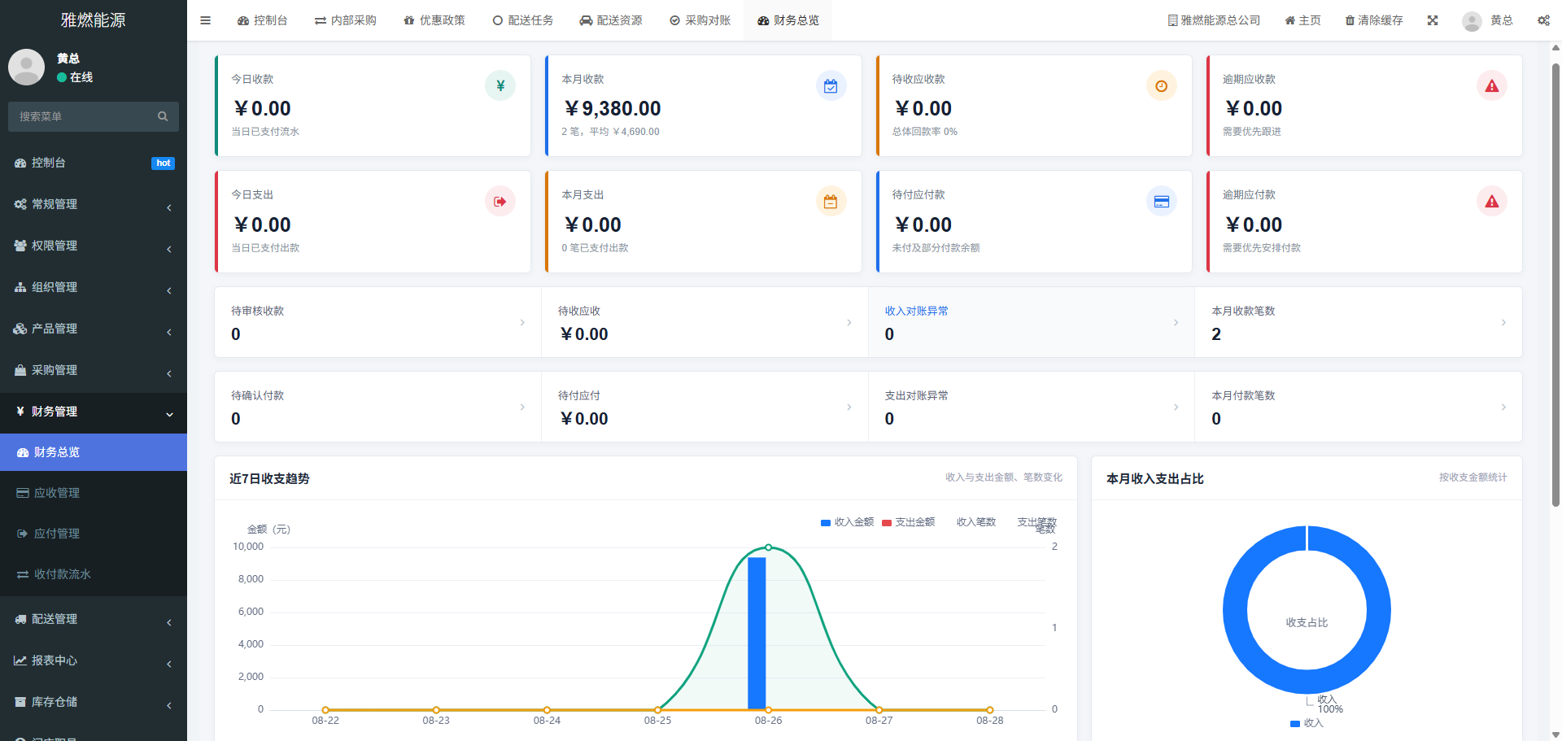
Task: Click the blue donut ring in 收支占比 chart
Action: [x=1237, y=610]
